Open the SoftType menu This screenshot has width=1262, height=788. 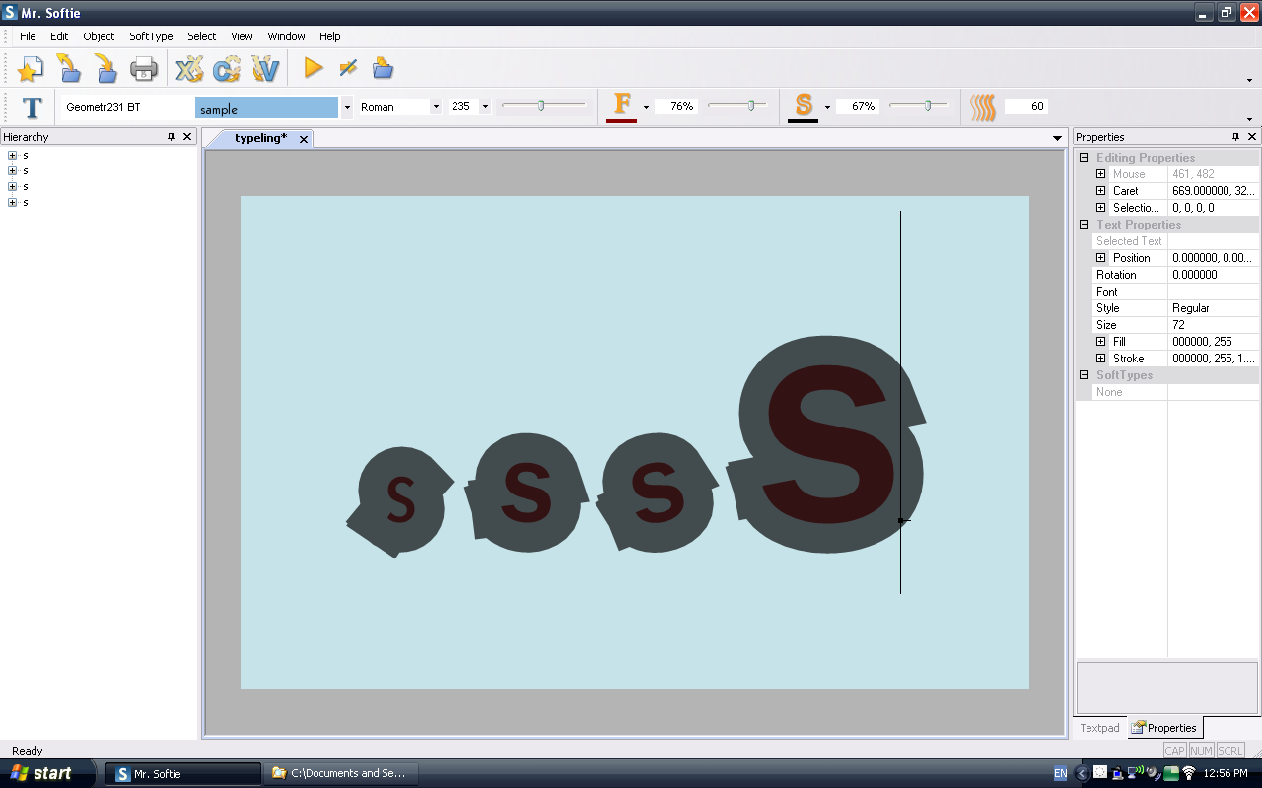click(x=151, y=36)
